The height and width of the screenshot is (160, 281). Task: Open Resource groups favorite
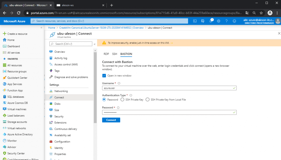17,71
